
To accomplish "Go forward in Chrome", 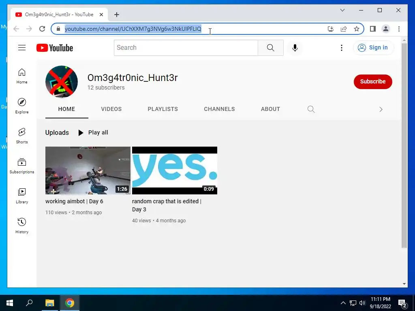I will coord(29,29).
